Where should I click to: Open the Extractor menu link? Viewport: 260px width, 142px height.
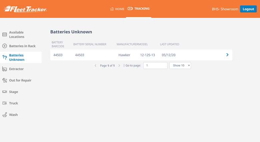coord(16,69)
